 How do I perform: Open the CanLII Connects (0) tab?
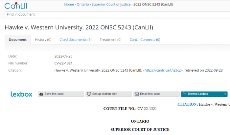coord(145,40)
